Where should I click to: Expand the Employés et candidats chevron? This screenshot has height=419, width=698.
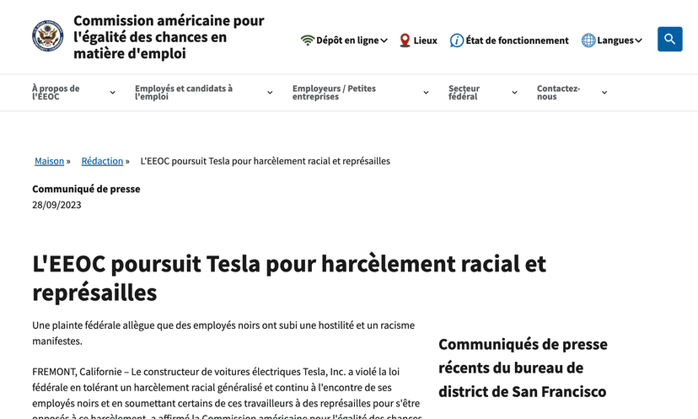(x=270, y=93)
